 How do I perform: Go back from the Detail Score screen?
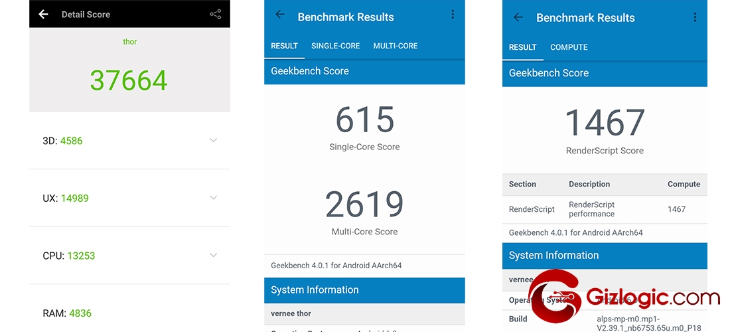(43, 14)
